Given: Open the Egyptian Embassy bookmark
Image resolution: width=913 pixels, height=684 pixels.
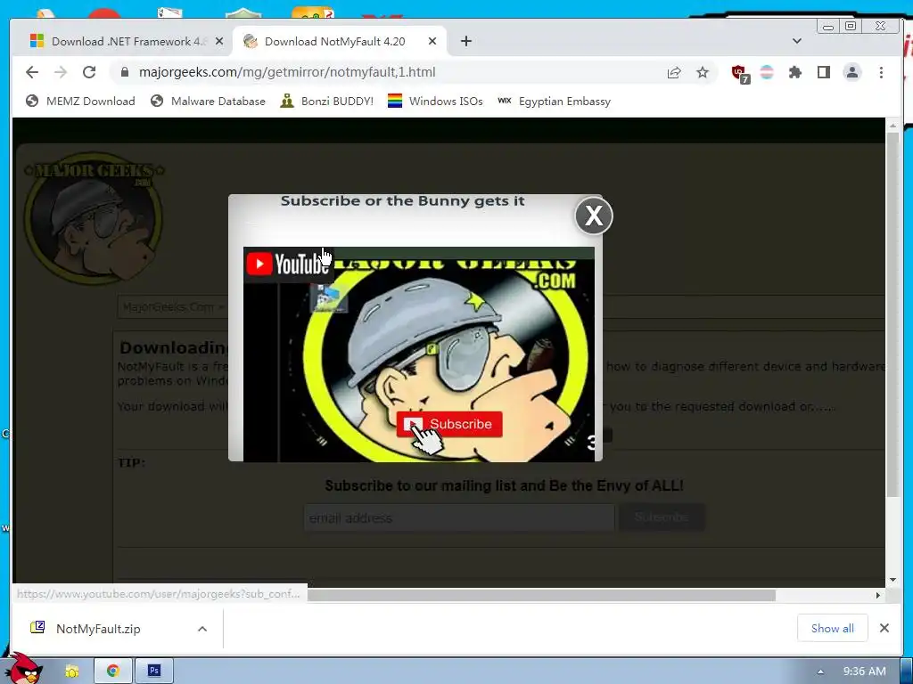Looking at the screenshot, I should tap(555, 102).
